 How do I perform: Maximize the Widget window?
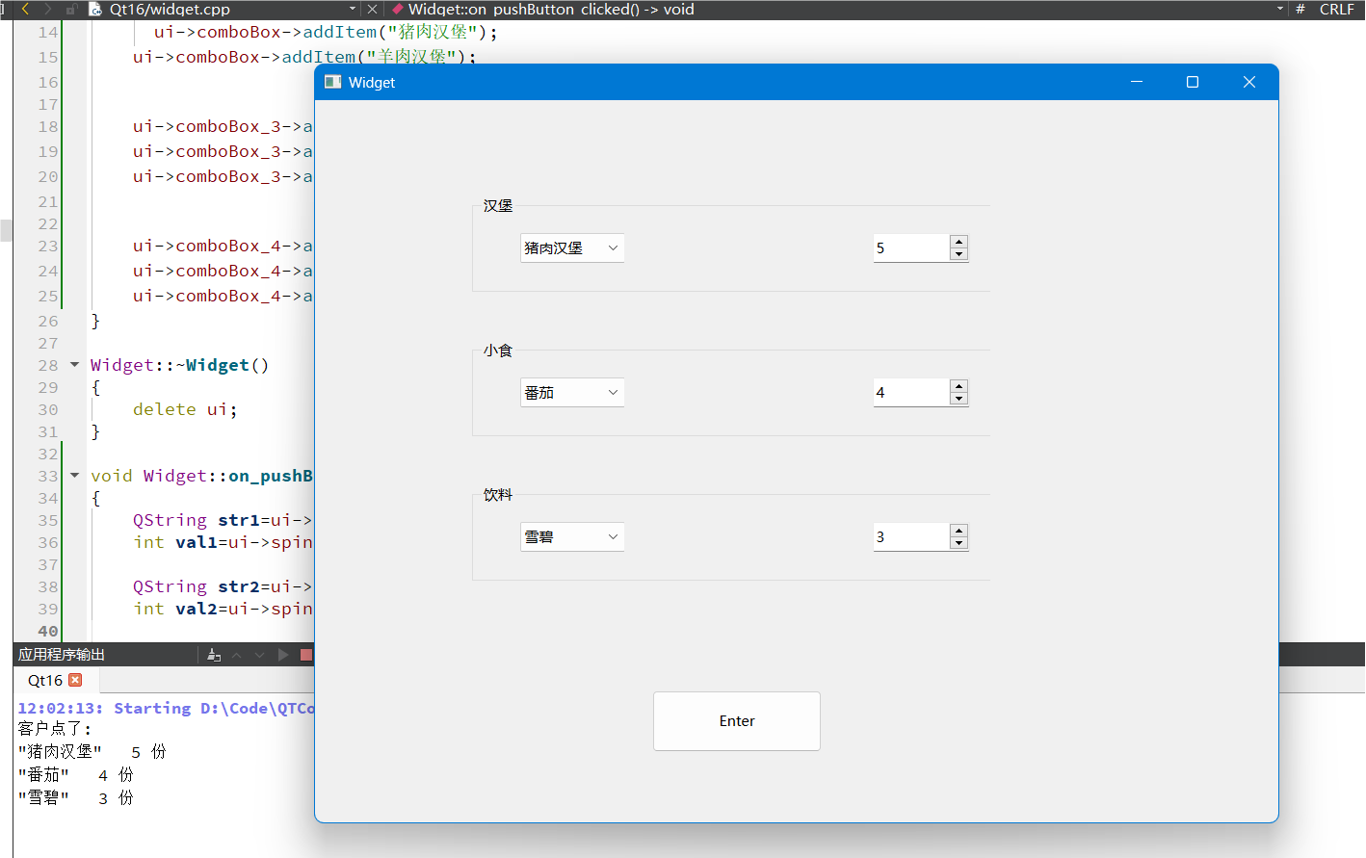tap(1193, 82)
